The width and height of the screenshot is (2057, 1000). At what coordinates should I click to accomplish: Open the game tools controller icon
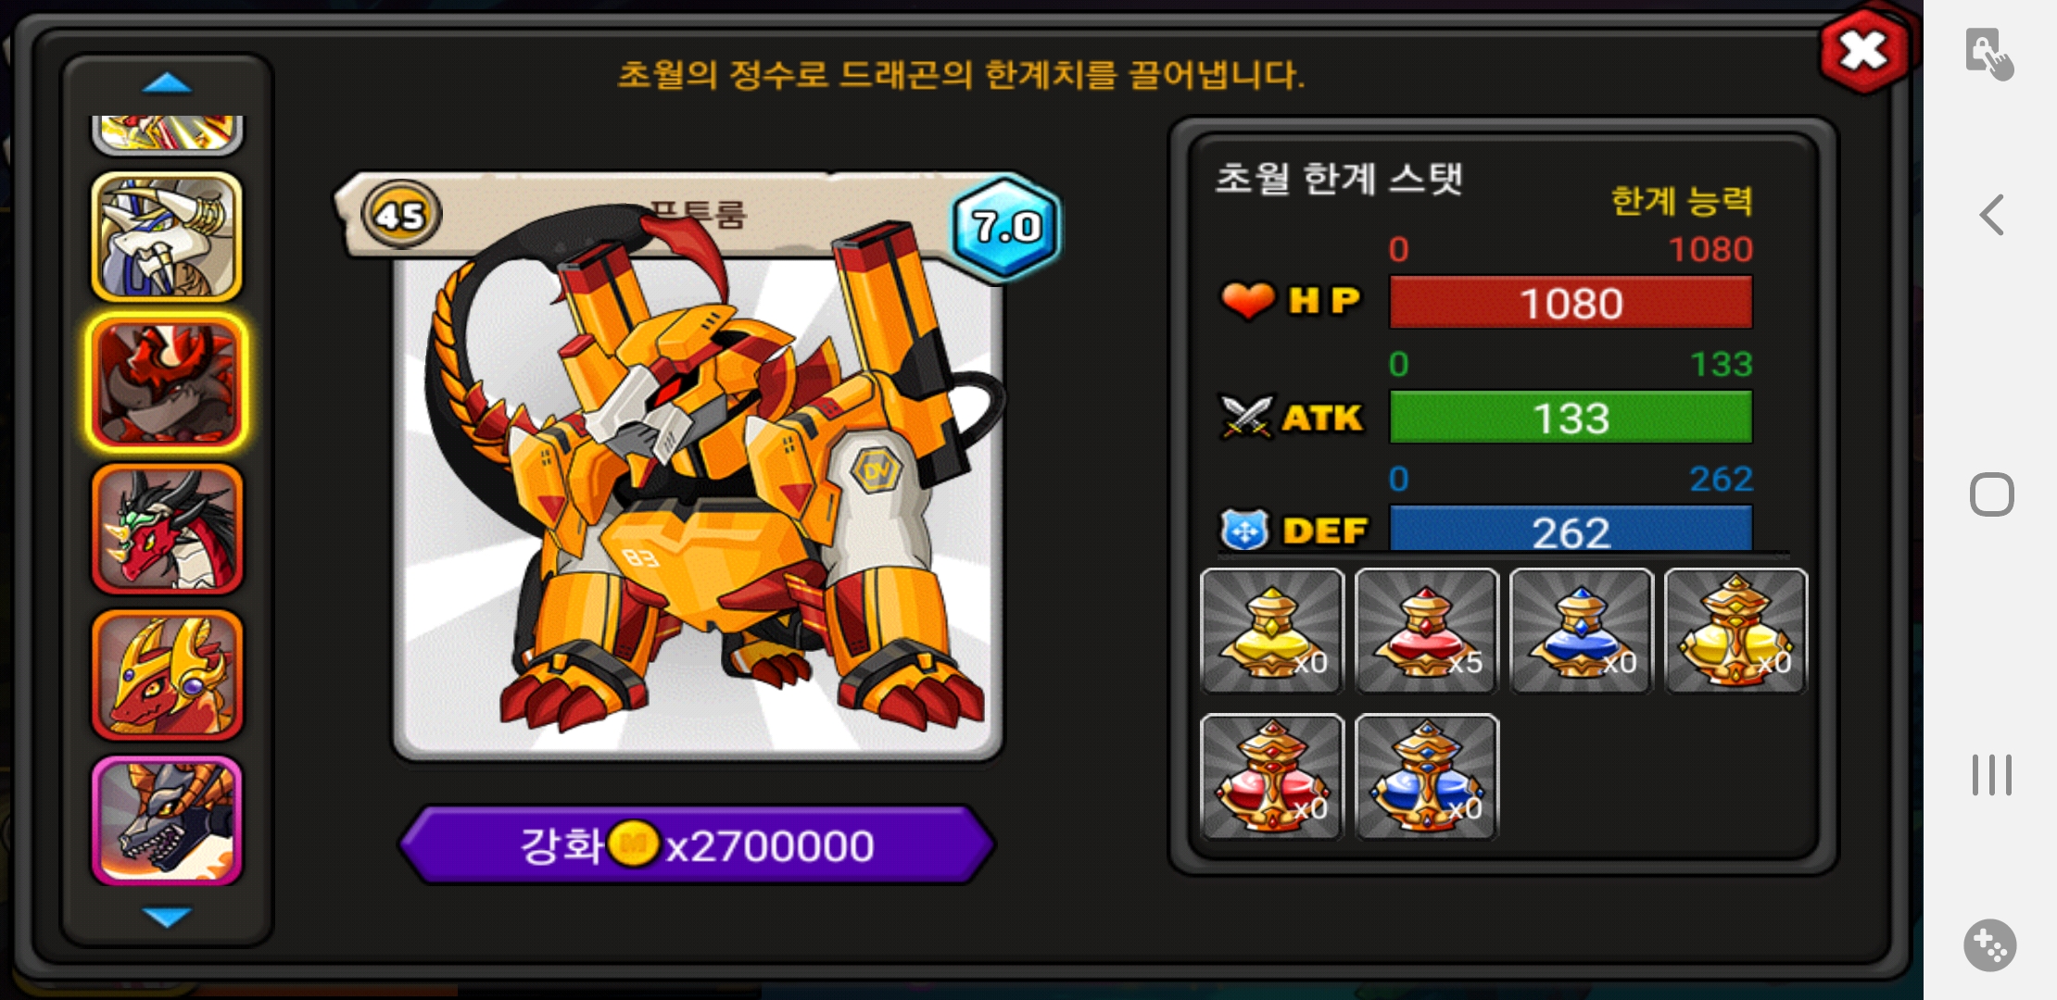tap(1989, 945)
